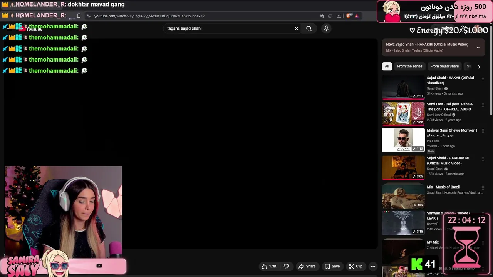Click the '152K views · 5 months ago' text
This screenshot has width=493, height=277.
tap(445, 174)
